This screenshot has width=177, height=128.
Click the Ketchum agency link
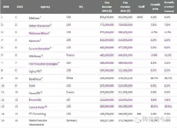[x=34, y=41]
